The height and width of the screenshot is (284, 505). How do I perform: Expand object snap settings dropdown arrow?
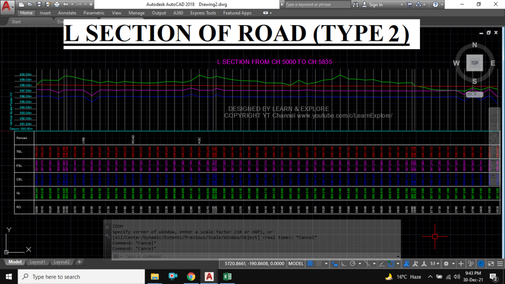(x=398, y=263)
